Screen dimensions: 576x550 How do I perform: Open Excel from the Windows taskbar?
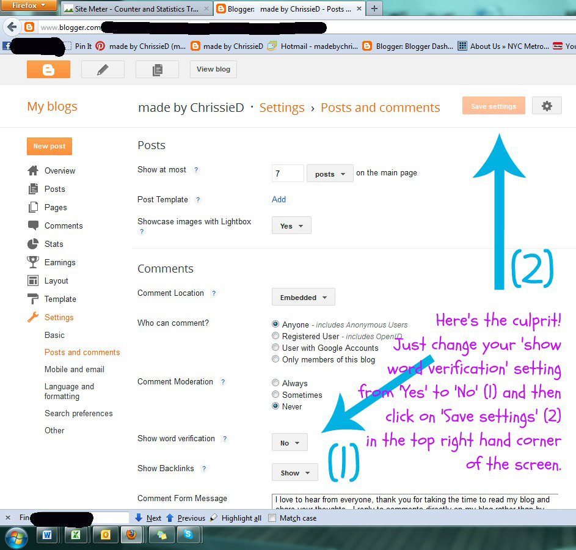click(x=75, y=535)
